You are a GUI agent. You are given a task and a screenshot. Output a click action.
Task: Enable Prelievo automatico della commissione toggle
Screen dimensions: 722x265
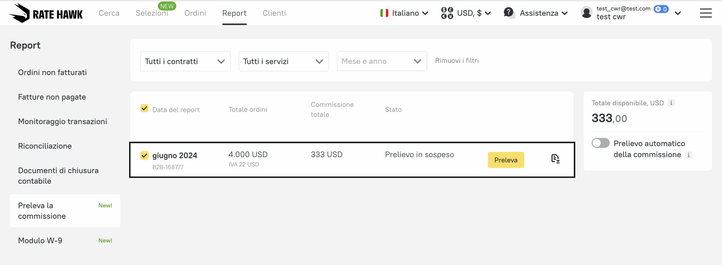[x=600, y=143]
